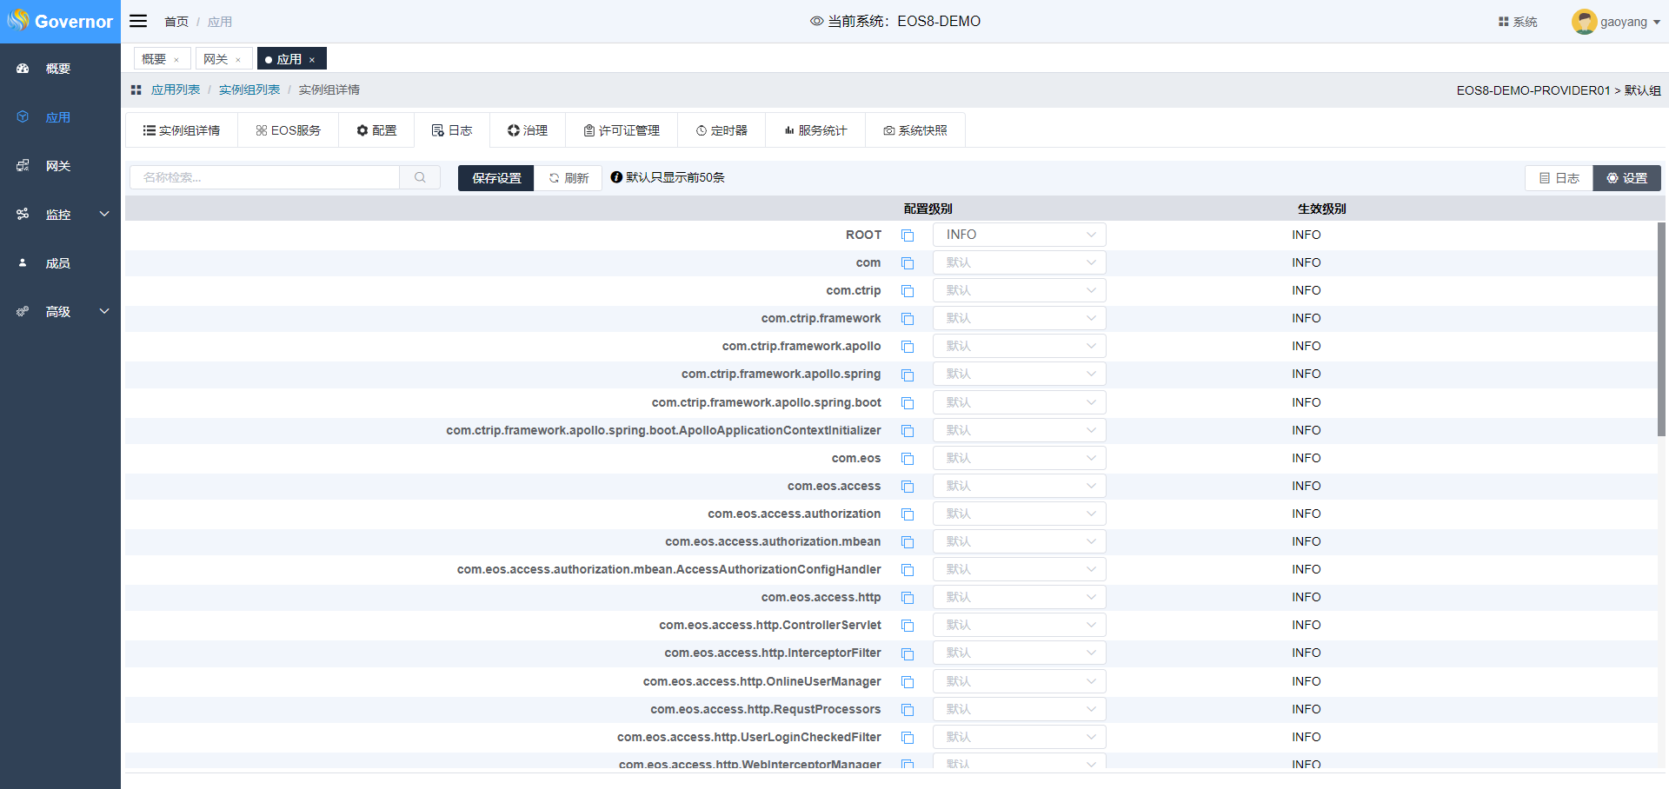Switch to the EOS服务 tab

tap(288, 130)
